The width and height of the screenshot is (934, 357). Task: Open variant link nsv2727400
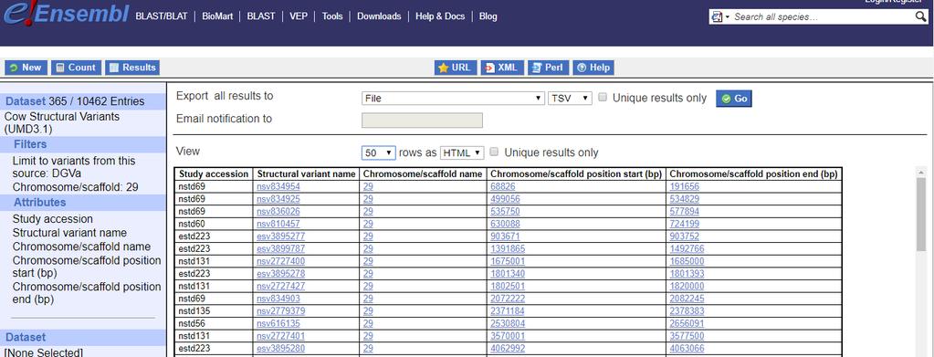pyautogui.click(x=280, y=261)
